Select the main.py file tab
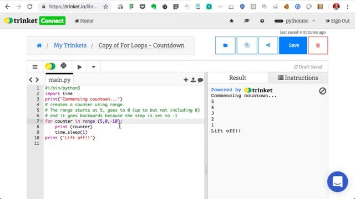Screen dimensions: 355x199 [x=59, y=80]
